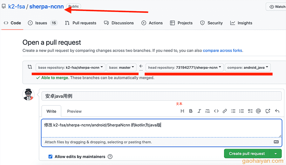The width and height of the screenshot is (286, 165).
Task: Open the Code tab
Action: [x=12, y=23]
